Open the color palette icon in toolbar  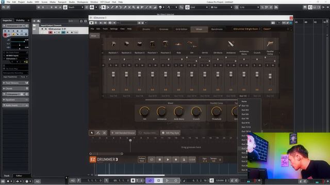tap(160, 7)
